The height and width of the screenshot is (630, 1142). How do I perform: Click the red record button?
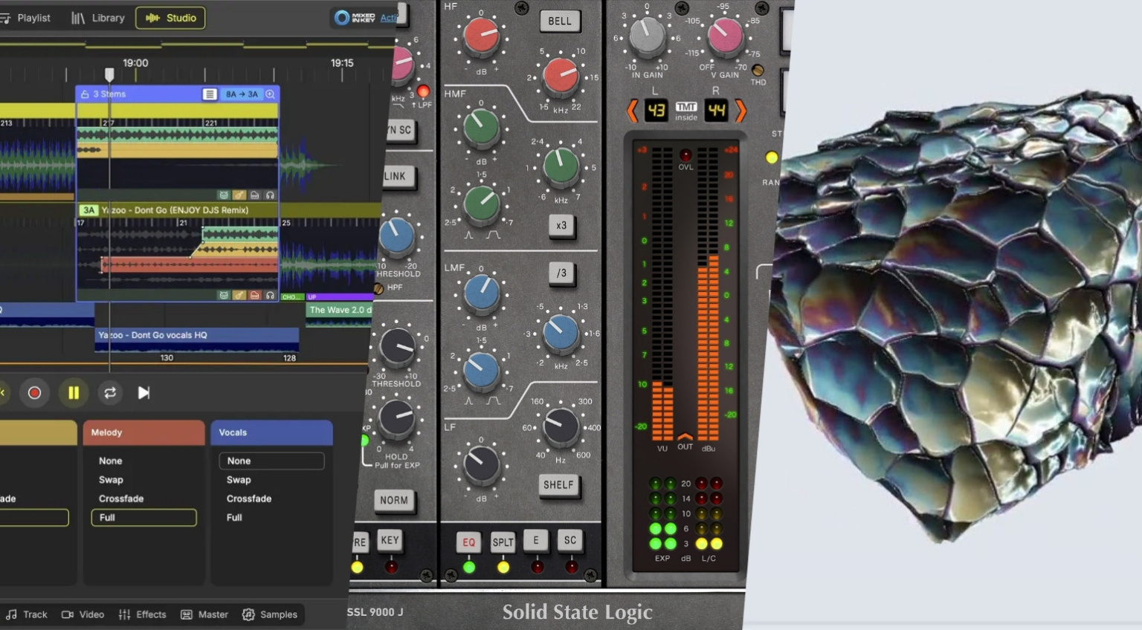coord(34,393)
